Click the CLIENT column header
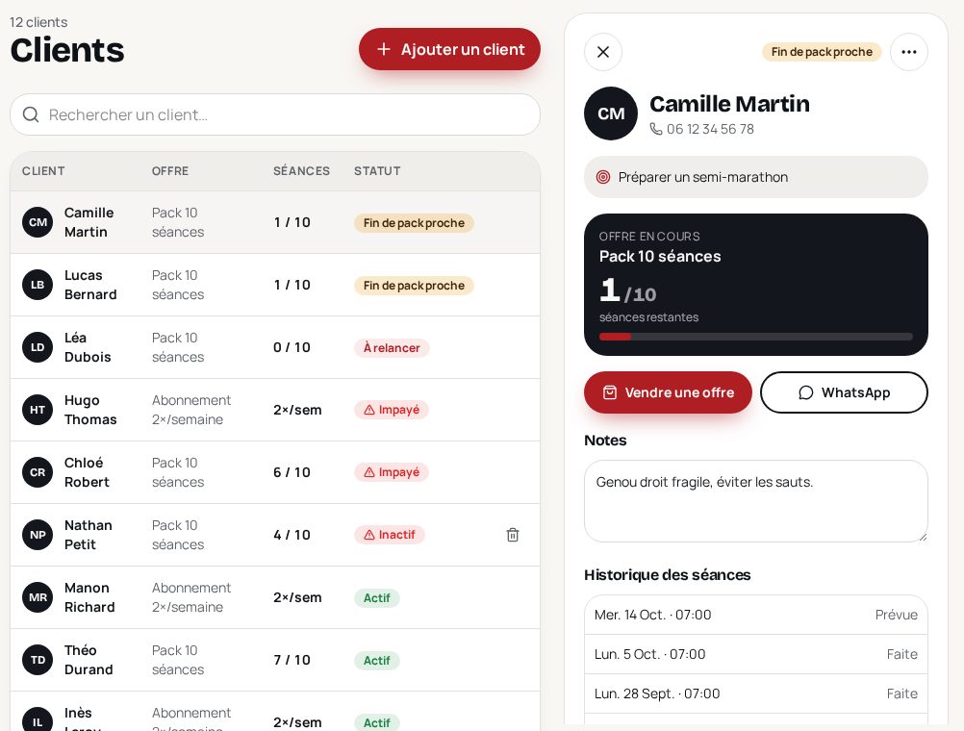 [43, 171]
